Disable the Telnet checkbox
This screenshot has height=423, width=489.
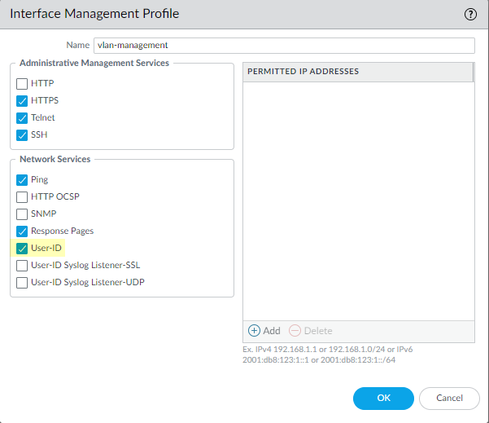[22, 117]
